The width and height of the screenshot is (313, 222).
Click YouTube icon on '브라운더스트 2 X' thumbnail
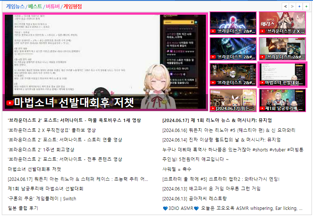[x=262, y=31]
